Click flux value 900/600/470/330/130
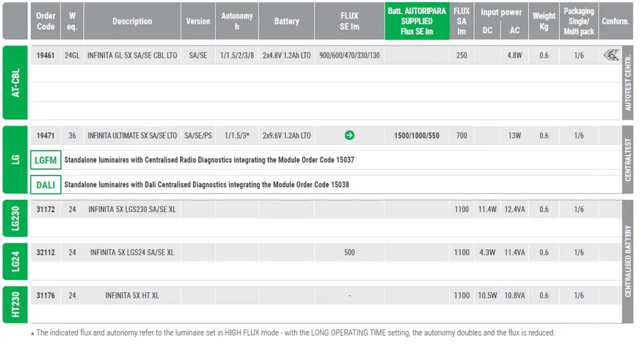The width and height of the screenshot is (641, 344). pos(349,55)
